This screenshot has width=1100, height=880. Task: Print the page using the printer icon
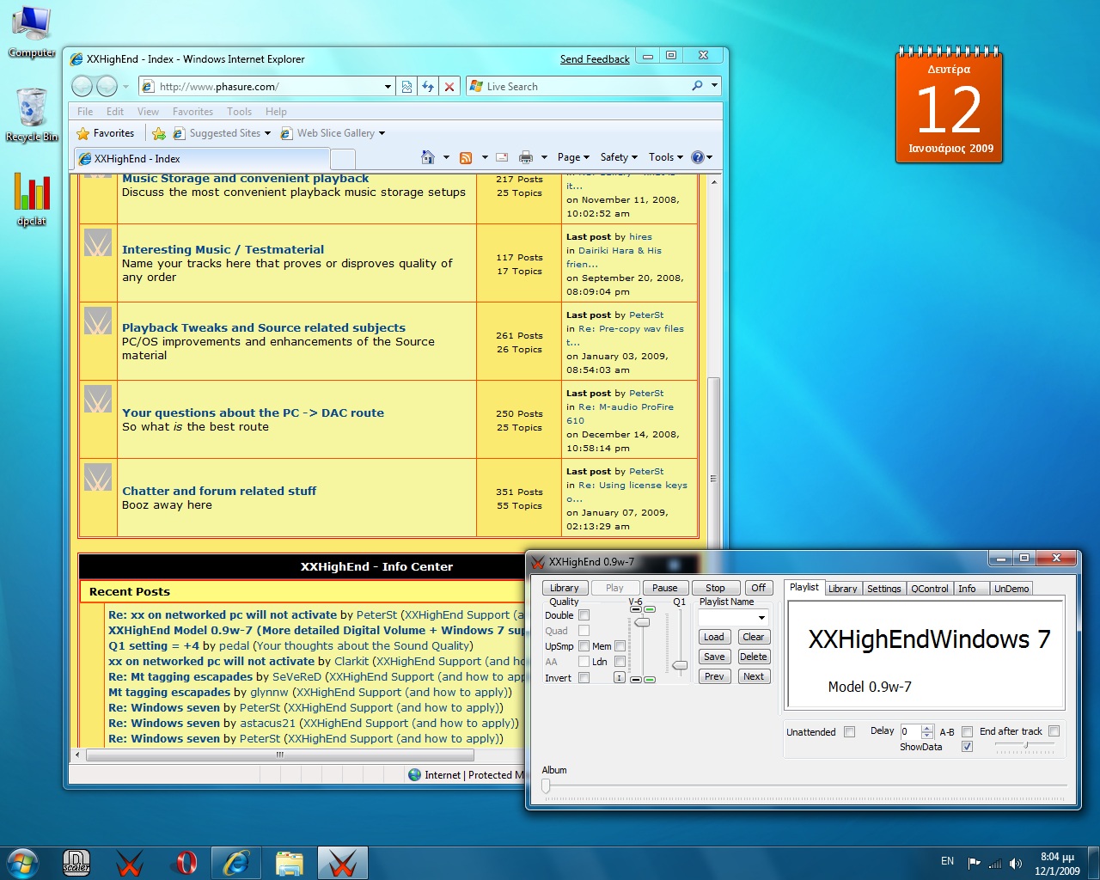[525, 157]
